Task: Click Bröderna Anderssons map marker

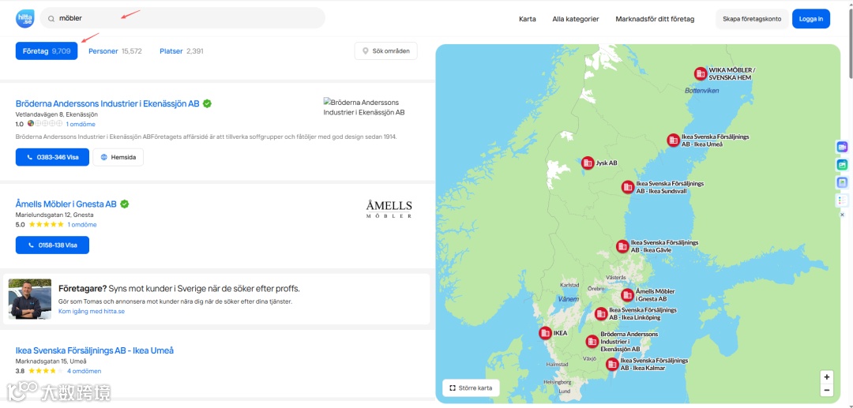Action: click(x=592, y=341)
